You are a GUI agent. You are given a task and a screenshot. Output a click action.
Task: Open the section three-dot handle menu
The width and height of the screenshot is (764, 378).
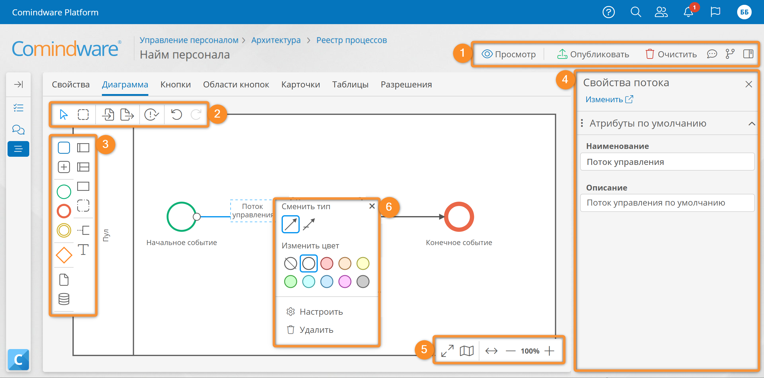click(x=582, y=123)
